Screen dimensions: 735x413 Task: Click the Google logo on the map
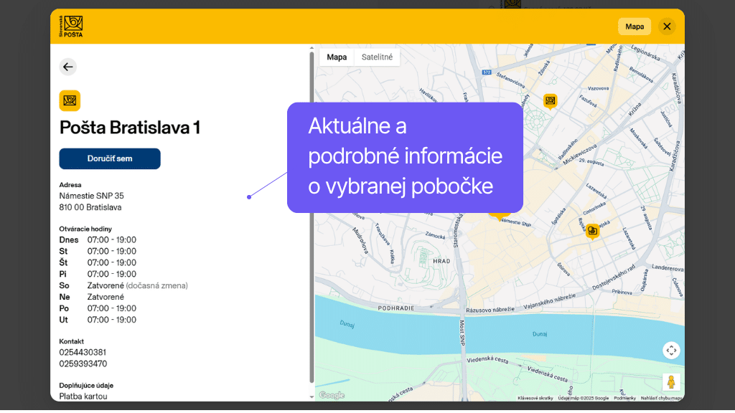(332, 395)
